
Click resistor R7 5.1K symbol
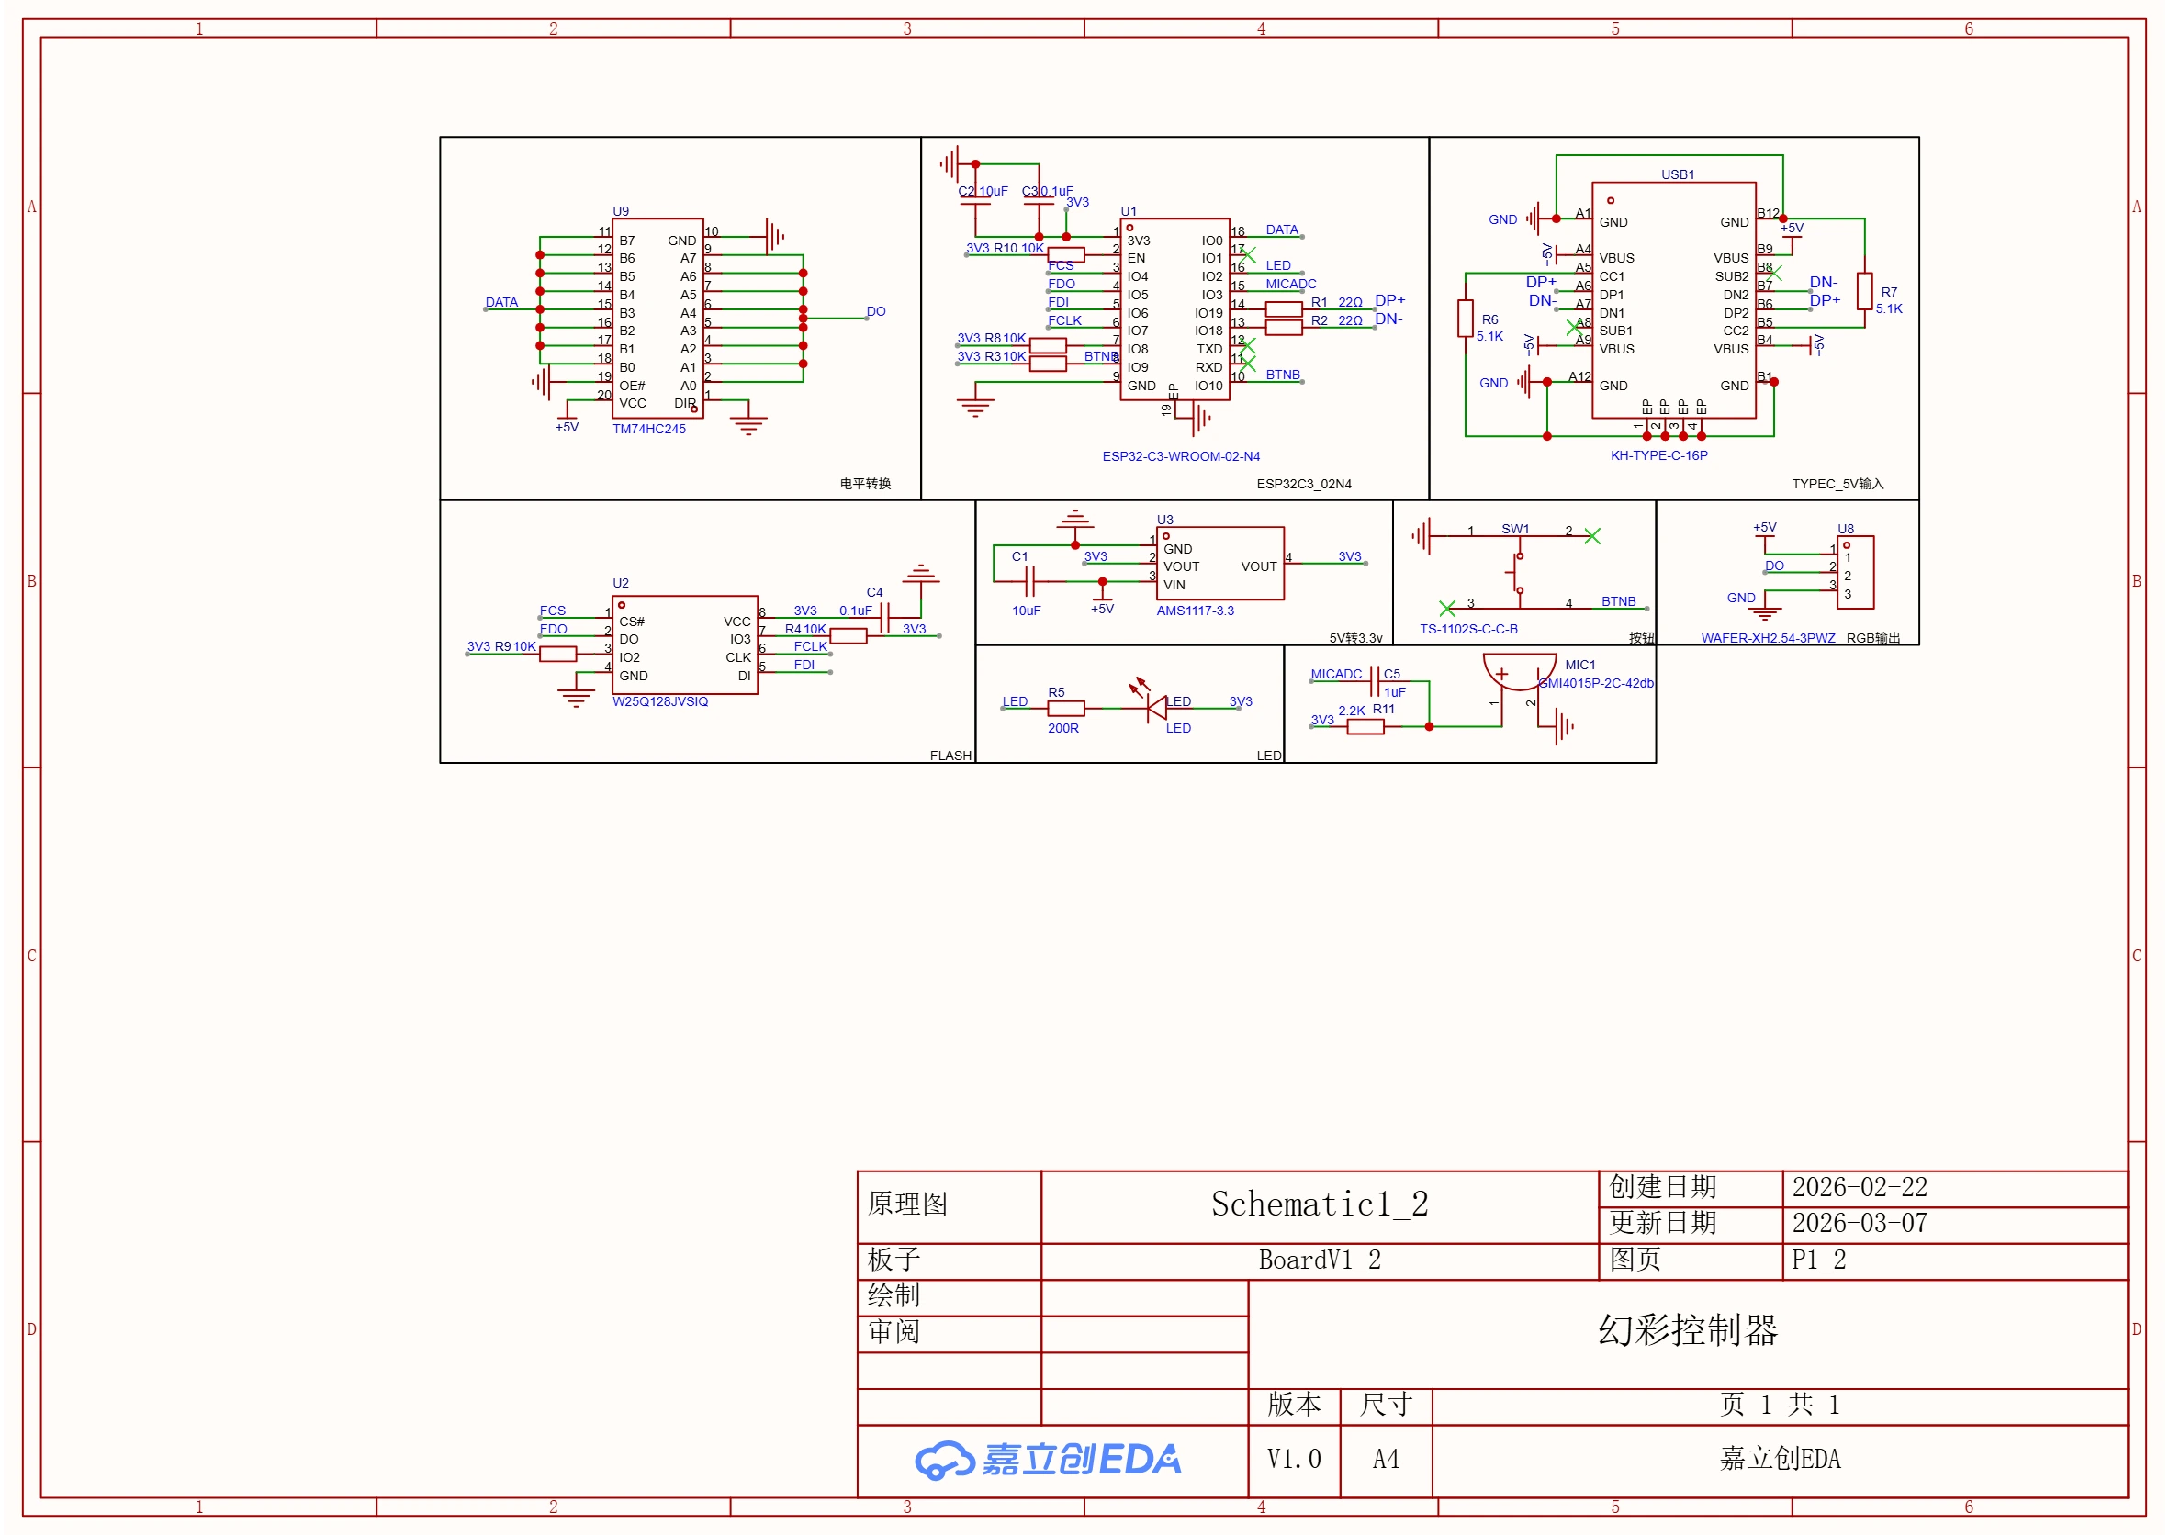tap(1863, 291)
